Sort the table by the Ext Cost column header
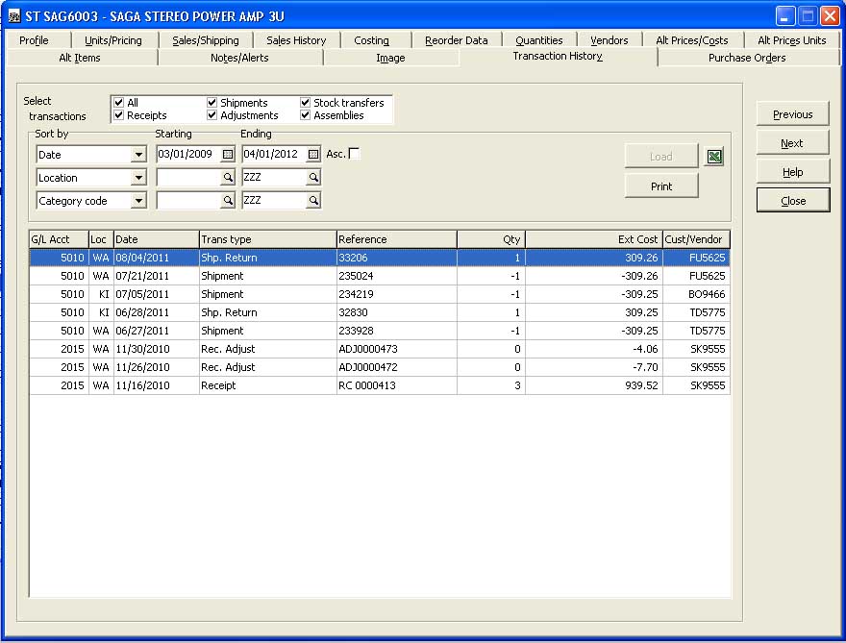 coord(593,239)
